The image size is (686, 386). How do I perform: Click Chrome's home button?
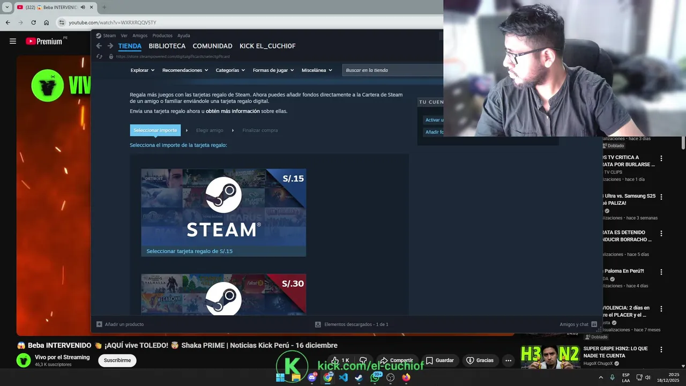(x=47, y=23)
